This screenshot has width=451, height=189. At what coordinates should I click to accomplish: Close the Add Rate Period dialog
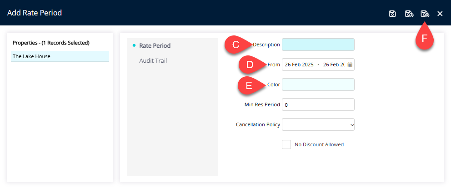tap(440, 14)
